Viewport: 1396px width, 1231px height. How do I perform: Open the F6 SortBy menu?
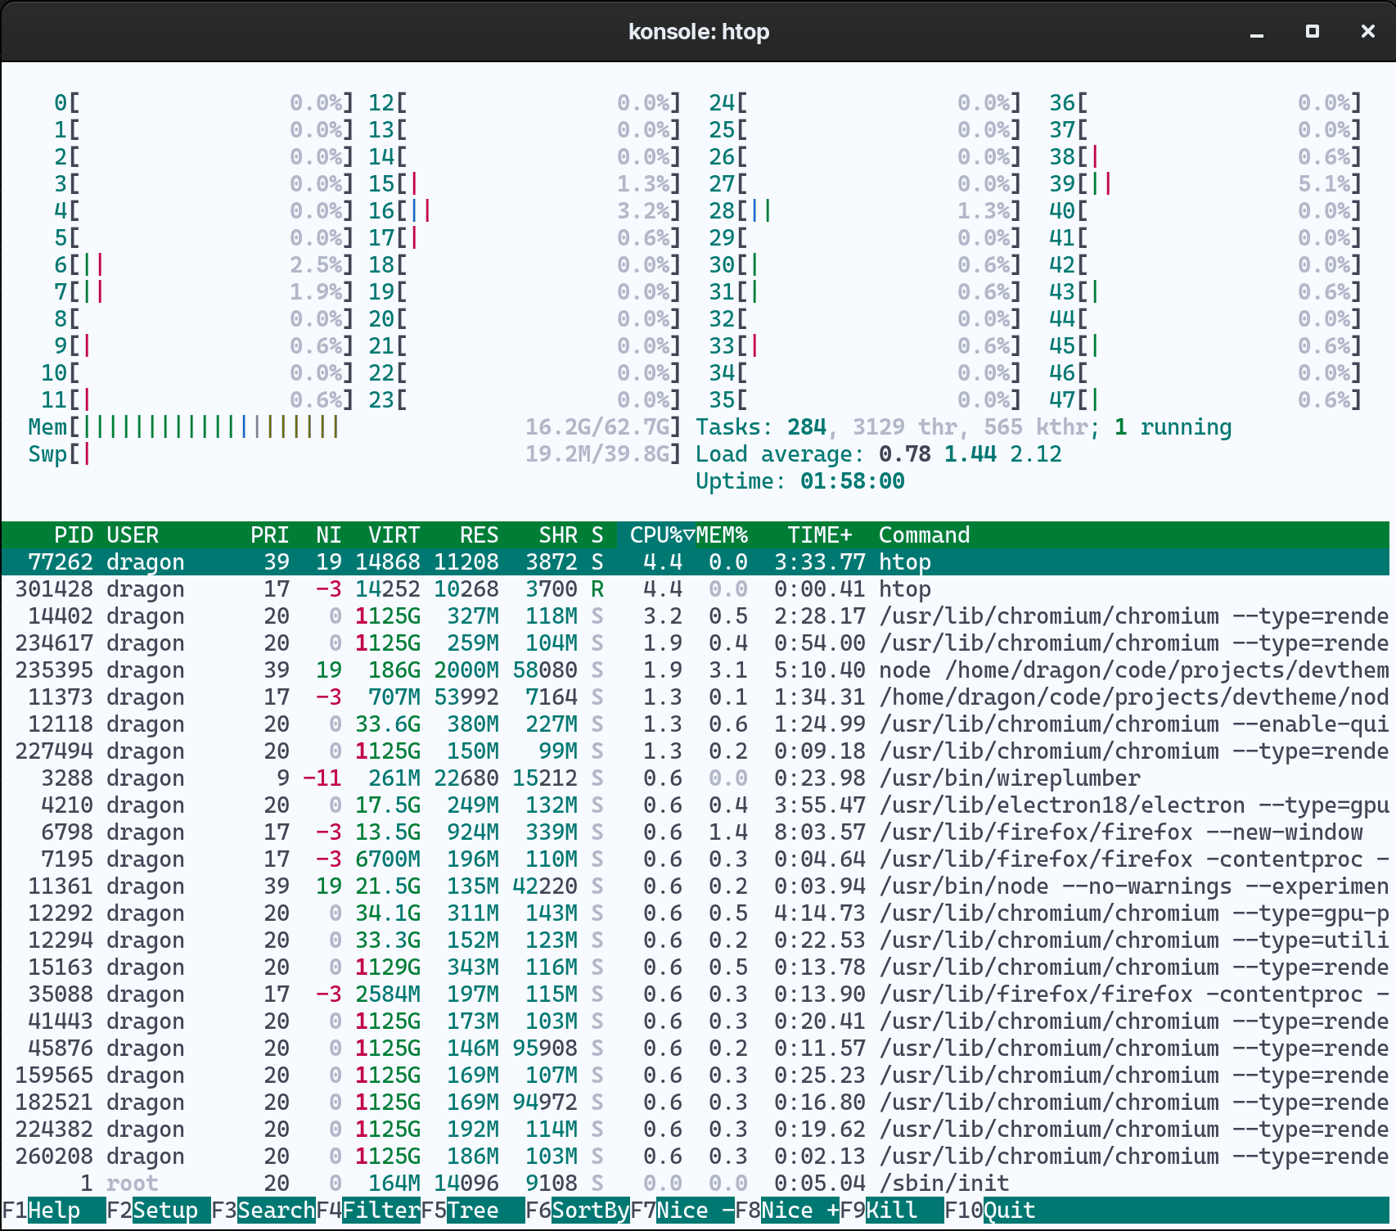(x=578, y=1210)
